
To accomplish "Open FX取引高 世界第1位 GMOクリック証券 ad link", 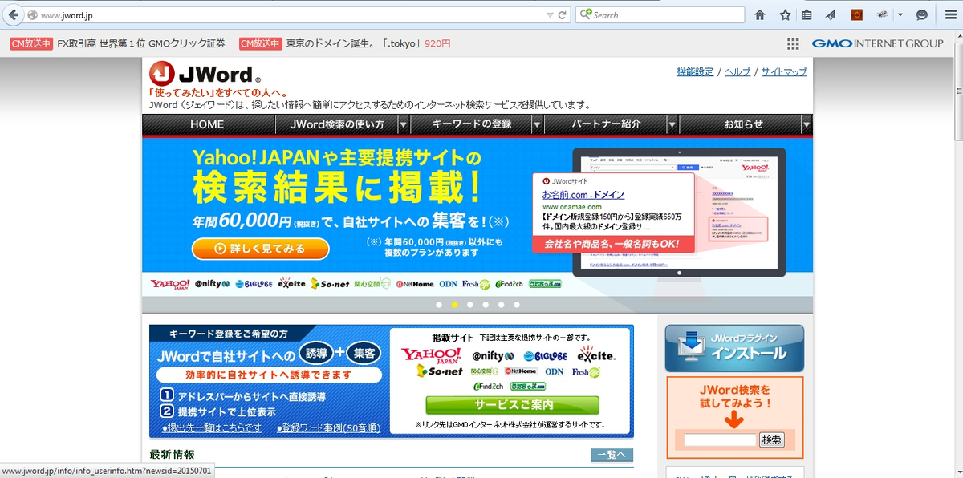I will point(141,43).
